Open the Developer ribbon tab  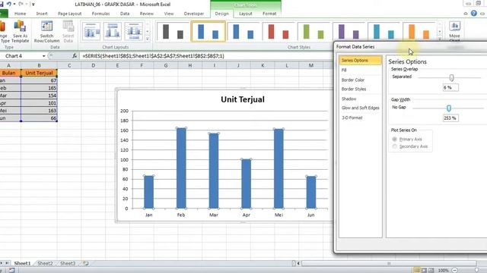coord(194,14)
